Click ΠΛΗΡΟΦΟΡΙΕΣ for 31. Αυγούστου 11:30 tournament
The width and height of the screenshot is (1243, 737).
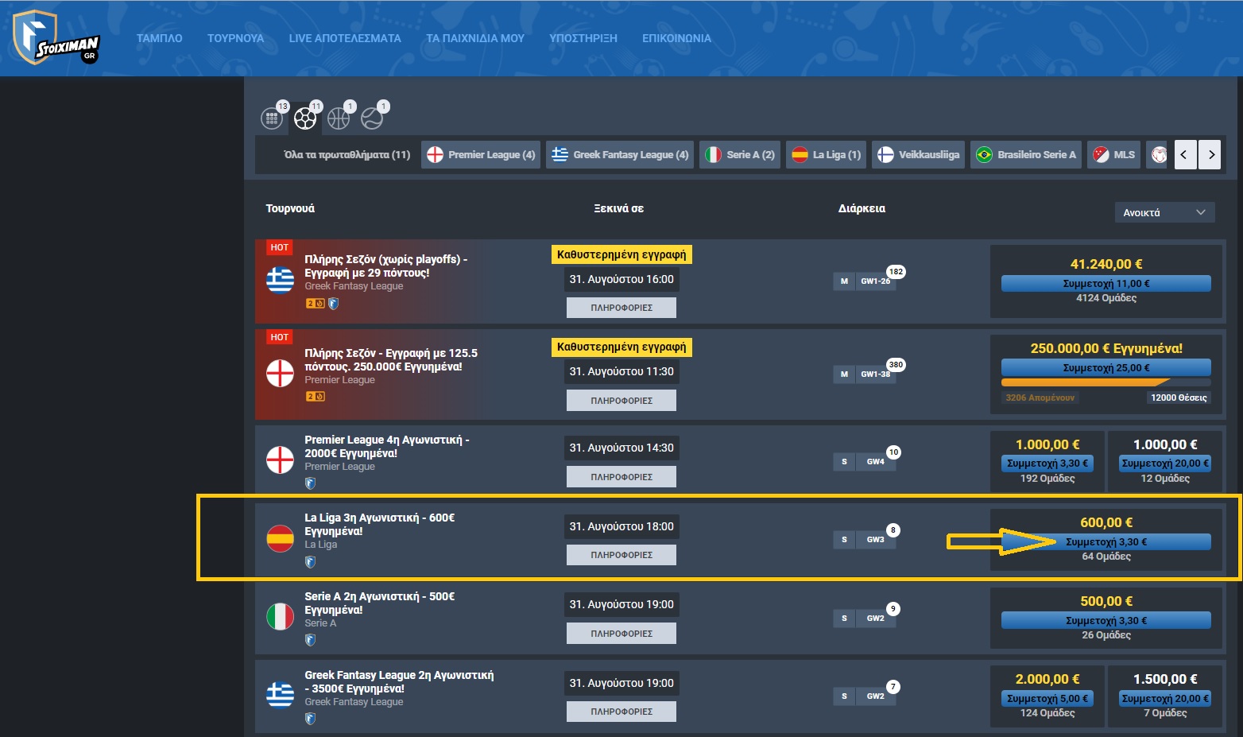621,401
